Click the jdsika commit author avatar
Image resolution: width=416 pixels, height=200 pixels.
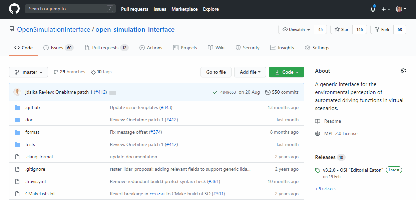tap(17, 92)
